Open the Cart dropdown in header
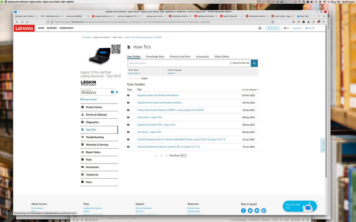 pos(310,28)
